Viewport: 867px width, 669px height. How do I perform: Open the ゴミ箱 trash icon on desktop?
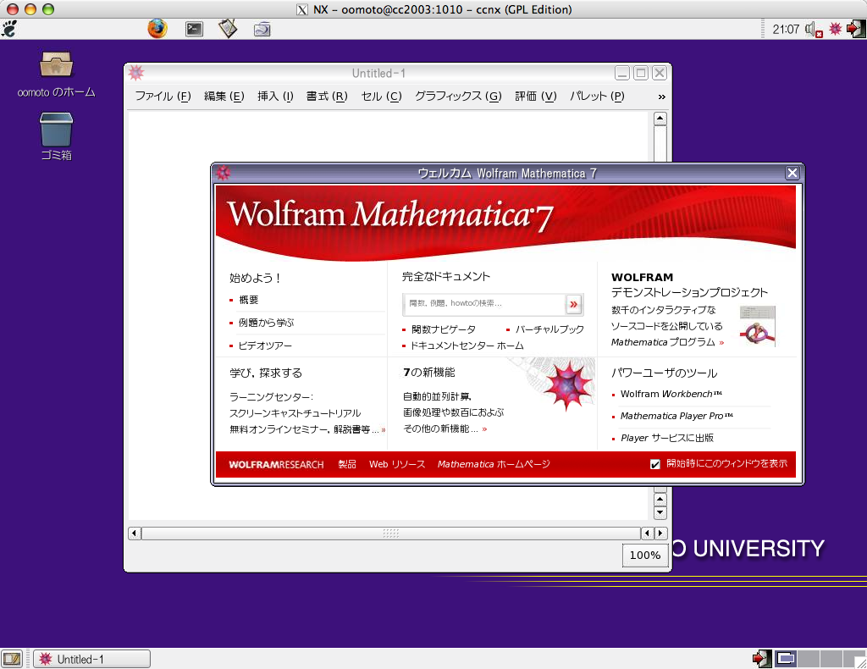(56, 130)
